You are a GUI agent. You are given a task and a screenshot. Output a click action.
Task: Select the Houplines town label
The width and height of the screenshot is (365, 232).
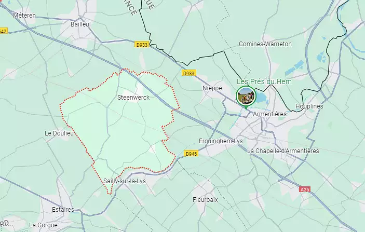coord(309,106)
